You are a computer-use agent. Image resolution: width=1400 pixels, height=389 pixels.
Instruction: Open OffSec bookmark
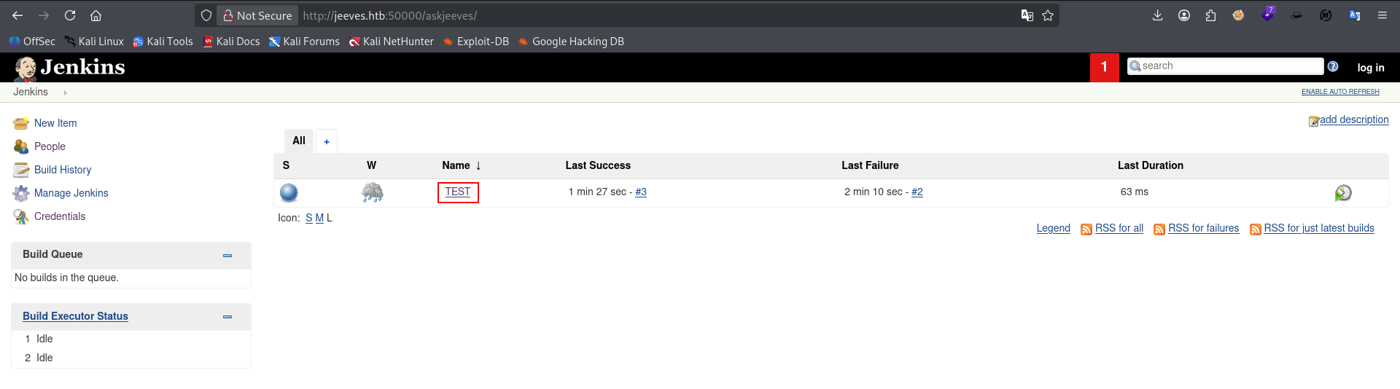point(32,42)
